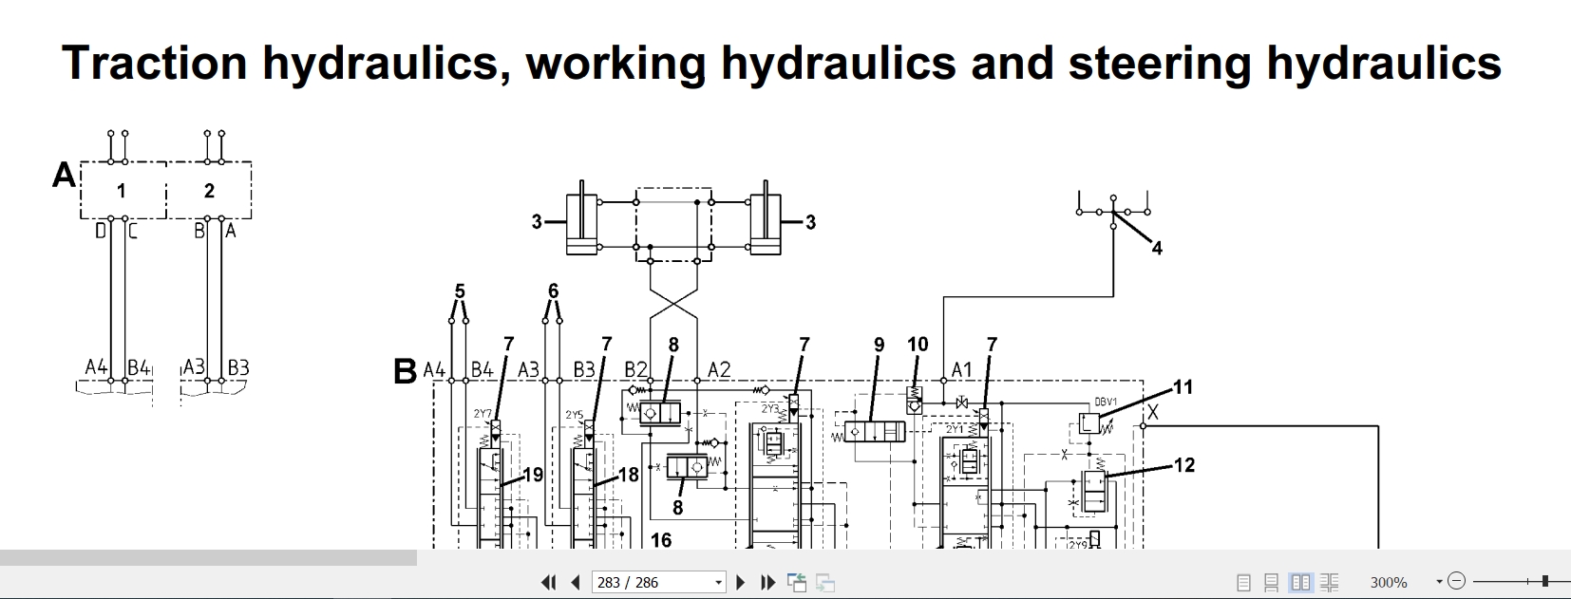Switch to continuous scrolling page layout
This screenshot has height=599, width=1571.
pos(1273,582)
